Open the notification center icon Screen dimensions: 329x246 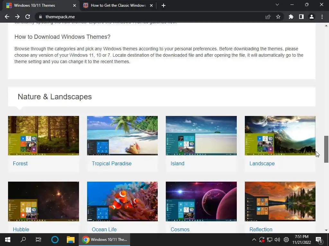pyautogui.click(x=319, y=240)
